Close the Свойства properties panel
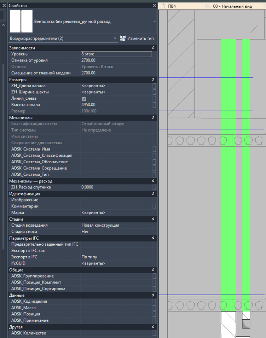Image resolution: width=266 pixels, height=338 pixels. tap(155, 6)
